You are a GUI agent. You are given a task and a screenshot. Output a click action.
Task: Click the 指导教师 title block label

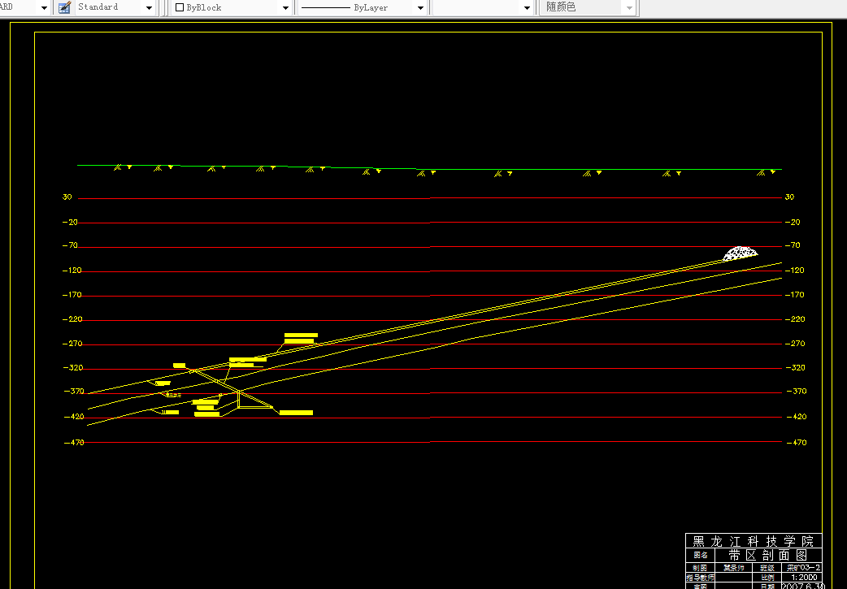[700, 577]
